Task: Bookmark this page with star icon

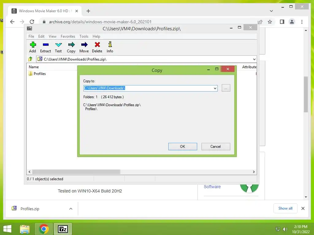Action: (x=270, y=22)
